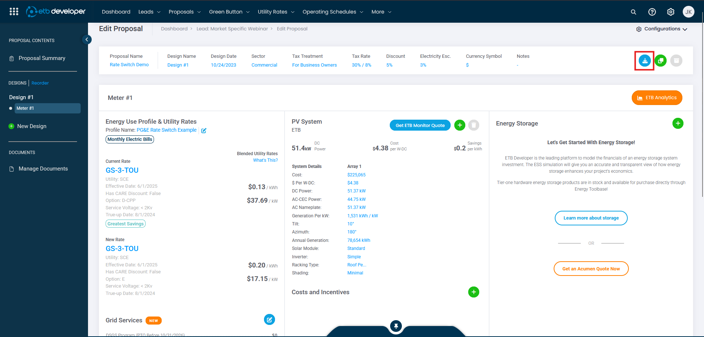Select Meter #1 in the designs tree

[47, 108]
